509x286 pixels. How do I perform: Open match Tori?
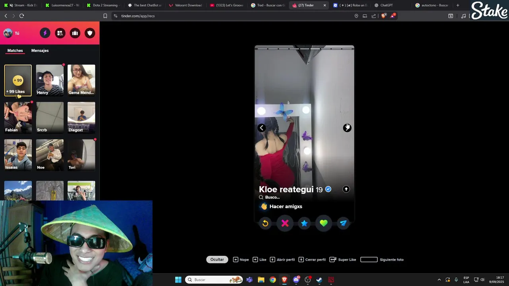81,155
